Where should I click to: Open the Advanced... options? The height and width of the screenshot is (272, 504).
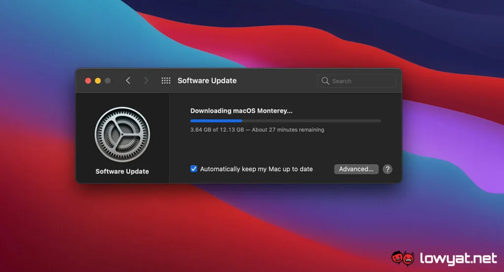point(356,169)
